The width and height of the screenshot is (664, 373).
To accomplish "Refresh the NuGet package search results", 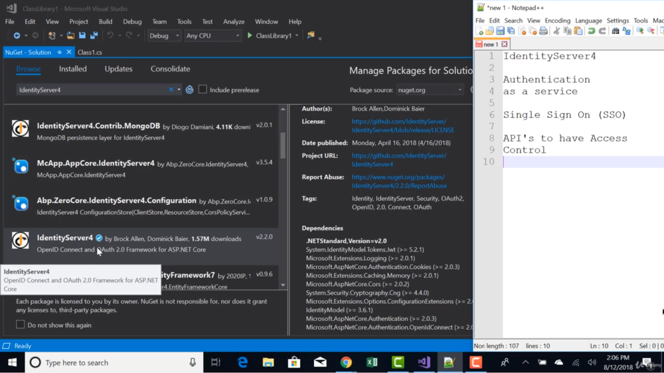I will pyautogui.click(x=190, y=90).
